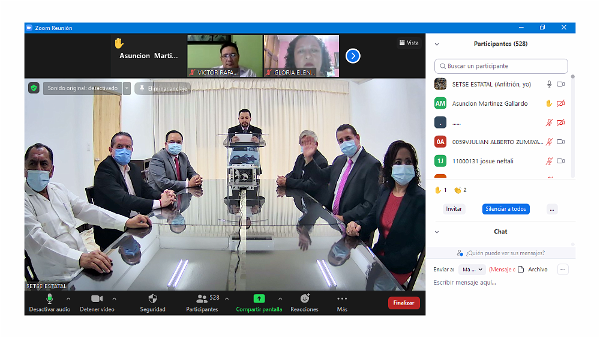Image resolution: width=600 pixels, height=338 pixels.
Task: Open the Seguridad shield icon
Action: [152, 298]
